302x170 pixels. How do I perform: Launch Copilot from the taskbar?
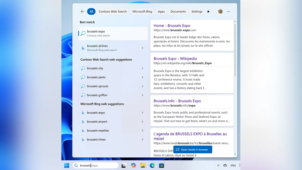(133, 165)
